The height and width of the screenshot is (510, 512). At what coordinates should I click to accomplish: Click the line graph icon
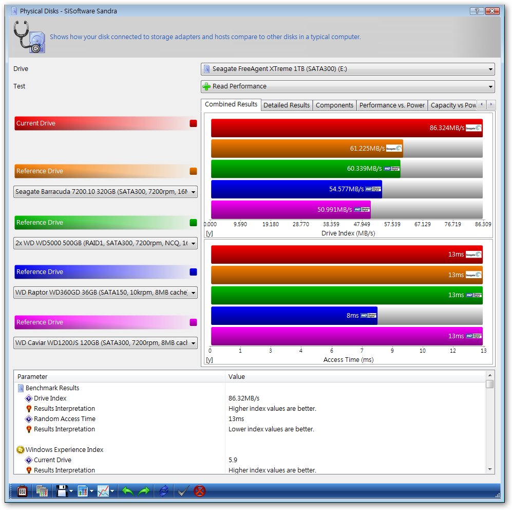(x=103, y=491)
